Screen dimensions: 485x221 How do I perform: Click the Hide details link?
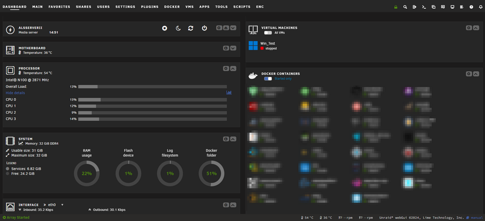pos(16,93)
